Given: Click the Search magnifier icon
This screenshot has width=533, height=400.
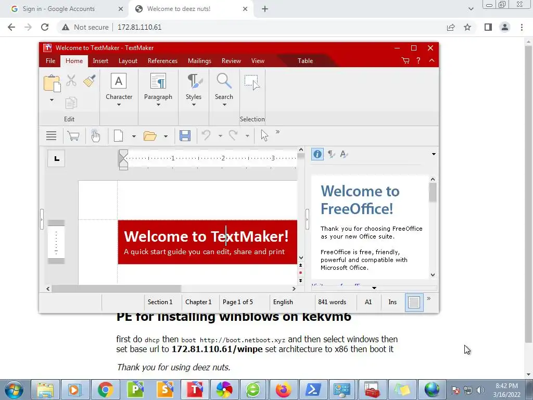Looking at the screenshot, I should [x=224, y=81].
